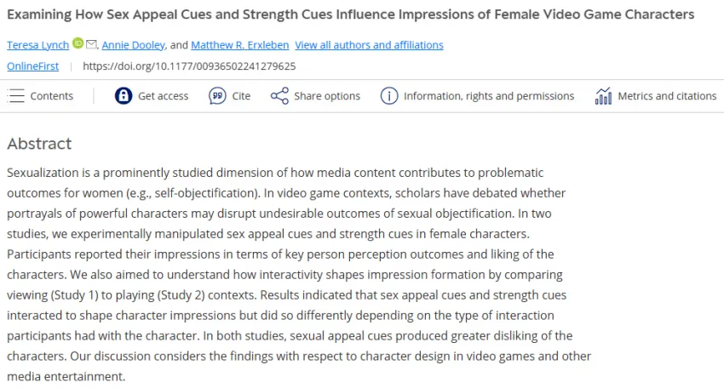
Task: Click the Cite quotation bubble icon
Action: [x=217, y=96]
